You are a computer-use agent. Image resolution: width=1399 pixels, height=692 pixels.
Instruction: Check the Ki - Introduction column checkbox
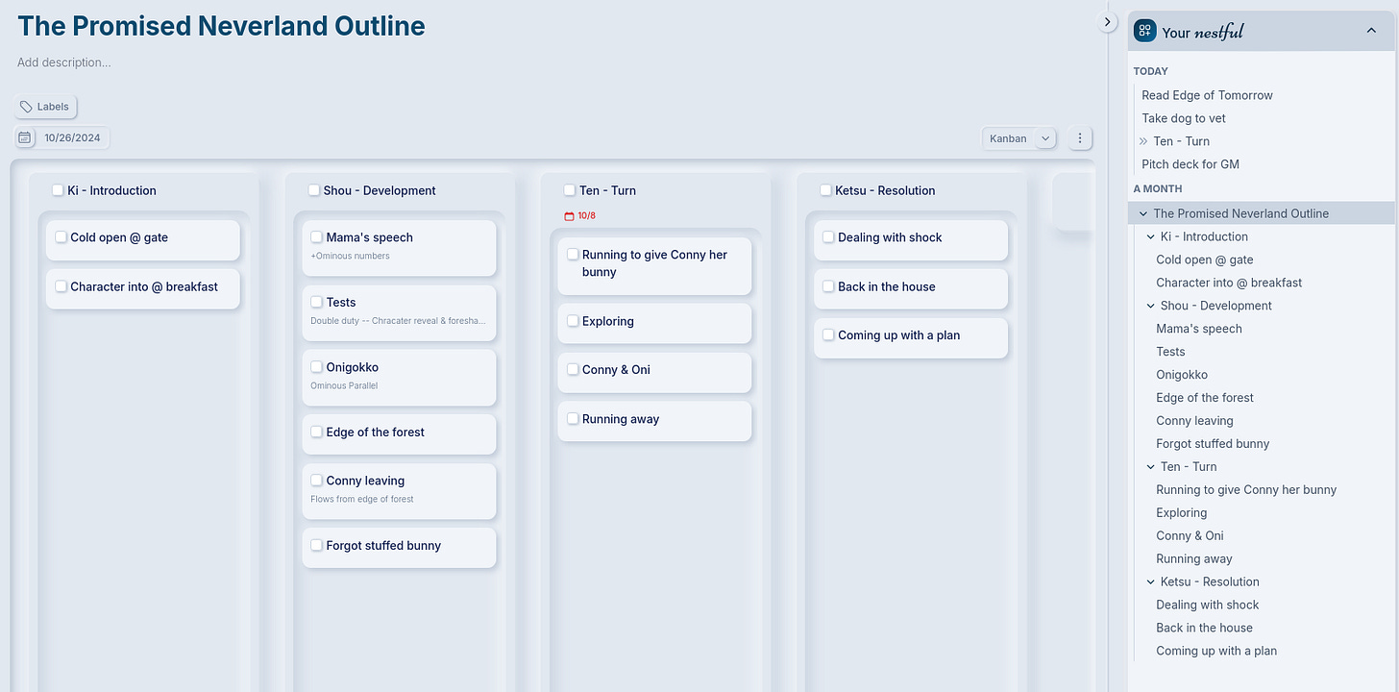[58, 190]
